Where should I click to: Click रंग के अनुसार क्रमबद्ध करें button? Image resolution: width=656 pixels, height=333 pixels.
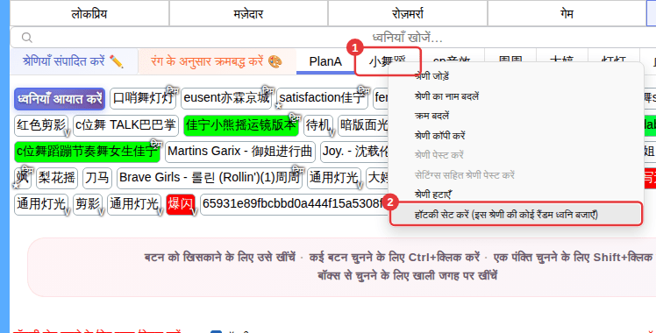(217, 61)
